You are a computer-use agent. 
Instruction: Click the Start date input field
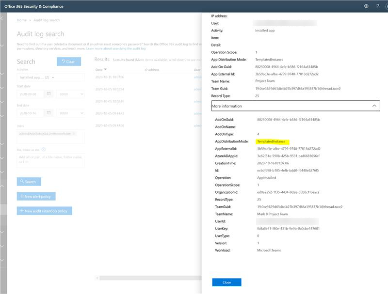pos(31,94)
